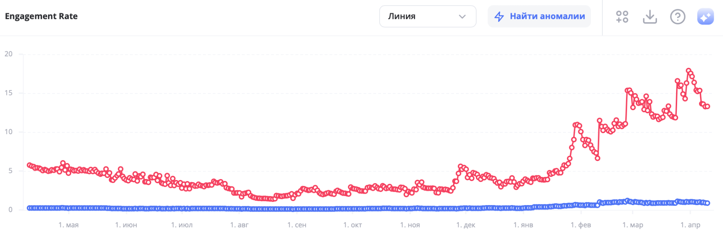Click the "1. апр" x-axis label

(x=690, y=225)
